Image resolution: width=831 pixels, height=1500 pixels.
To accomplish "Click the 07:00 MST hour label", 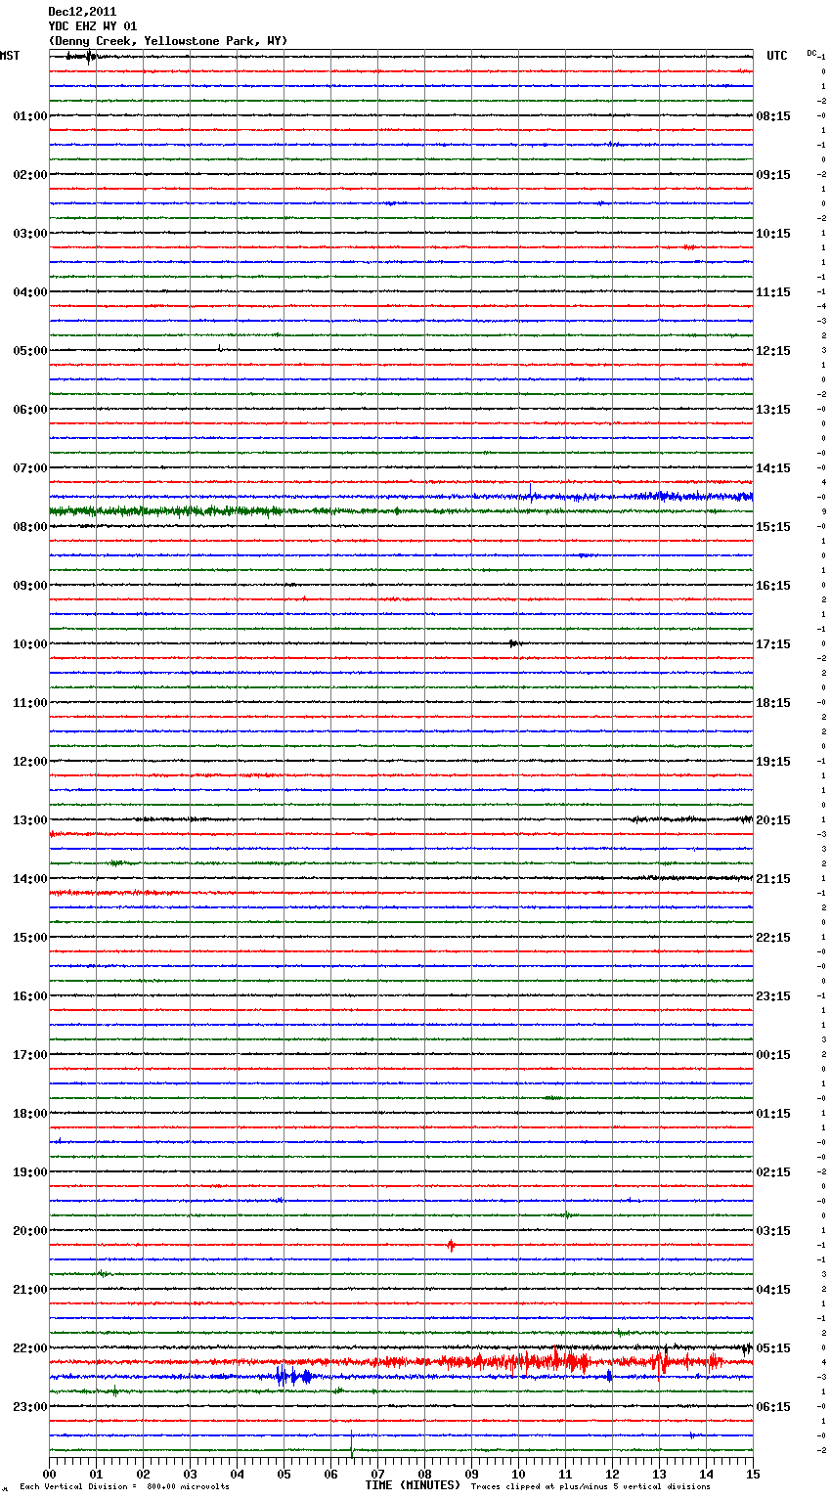I will click(x=30, y=468).
